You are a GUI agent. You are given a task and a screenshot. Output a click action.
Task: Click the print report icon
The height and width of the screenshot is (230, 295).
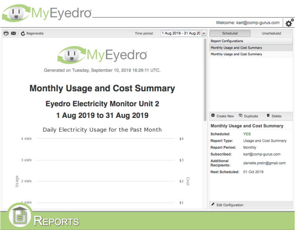pos(6,33)
